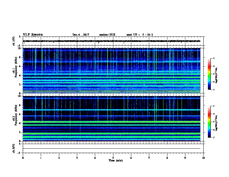Click the "ch.1(V)" waveform axis label
This screenshot has height=177, width=229.
click(x=14, y=41)
